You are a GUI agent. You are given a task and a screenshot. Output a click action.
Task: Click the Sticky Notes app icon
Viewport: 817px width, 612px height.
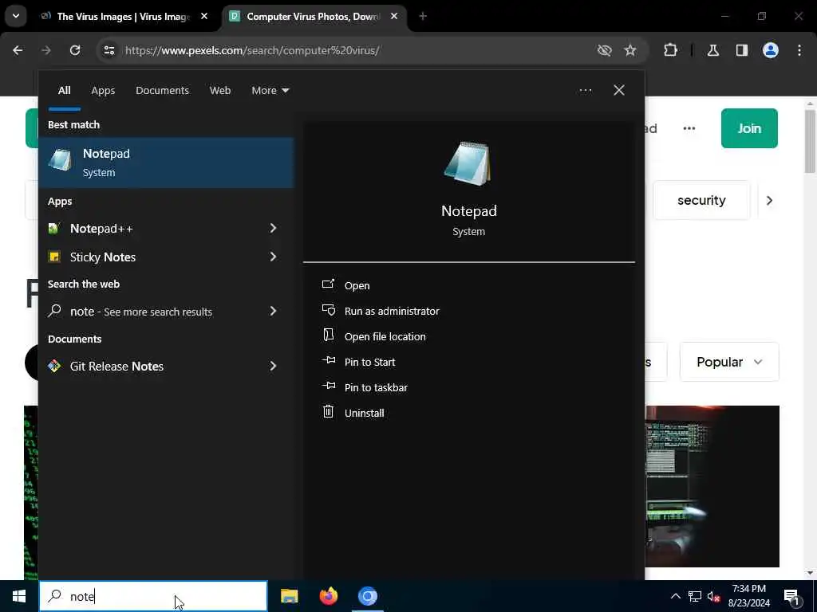point(54,257)
